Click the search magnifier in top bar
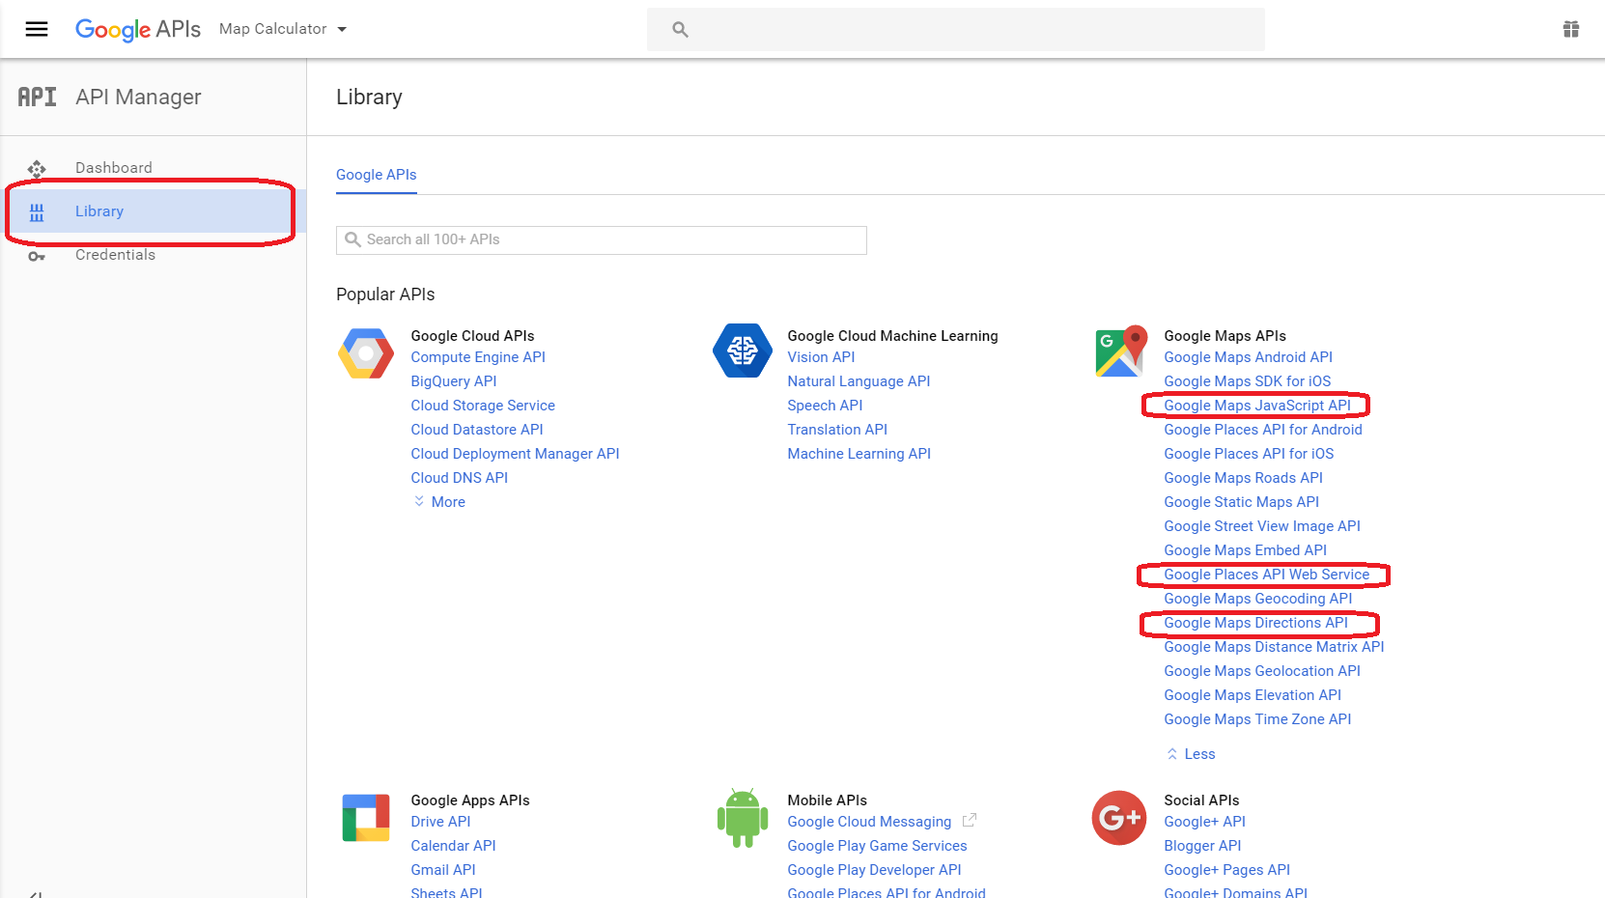 680,30
